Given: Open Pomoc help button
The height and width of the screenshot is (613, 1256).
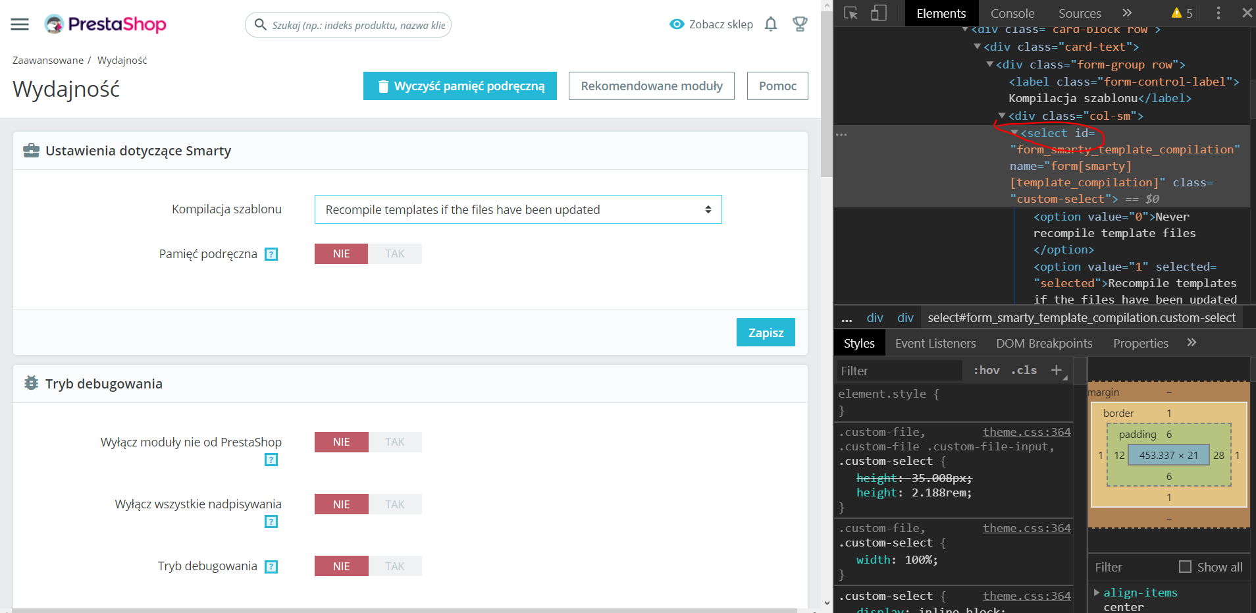Looking at the screenshot, I should [777, 86].
